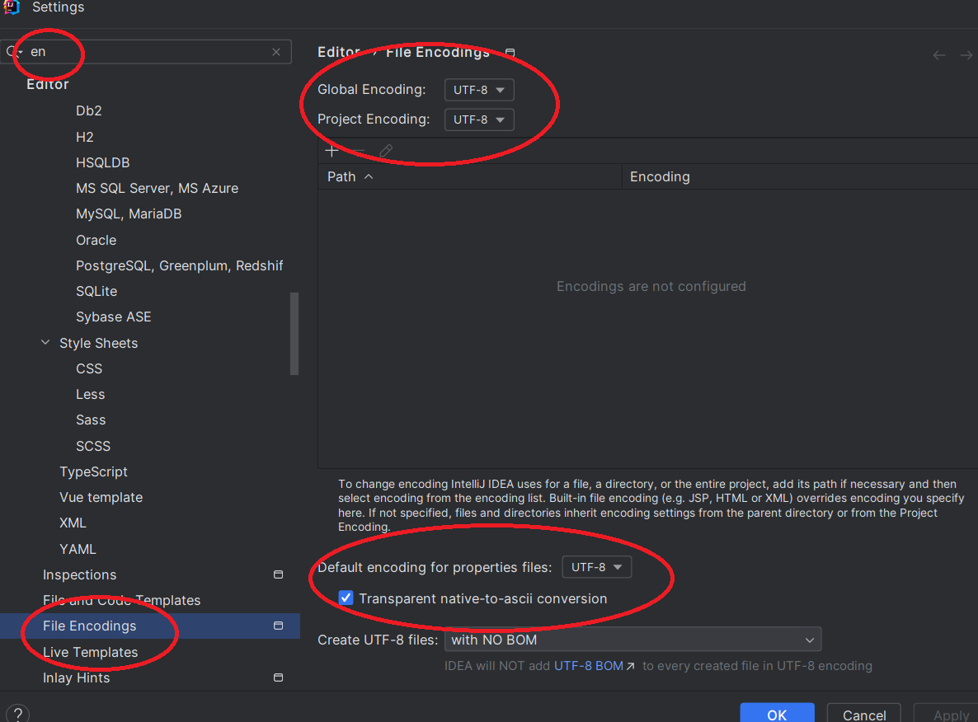Click the project-level icon beside File Encodings heading

tap(510, 53)
